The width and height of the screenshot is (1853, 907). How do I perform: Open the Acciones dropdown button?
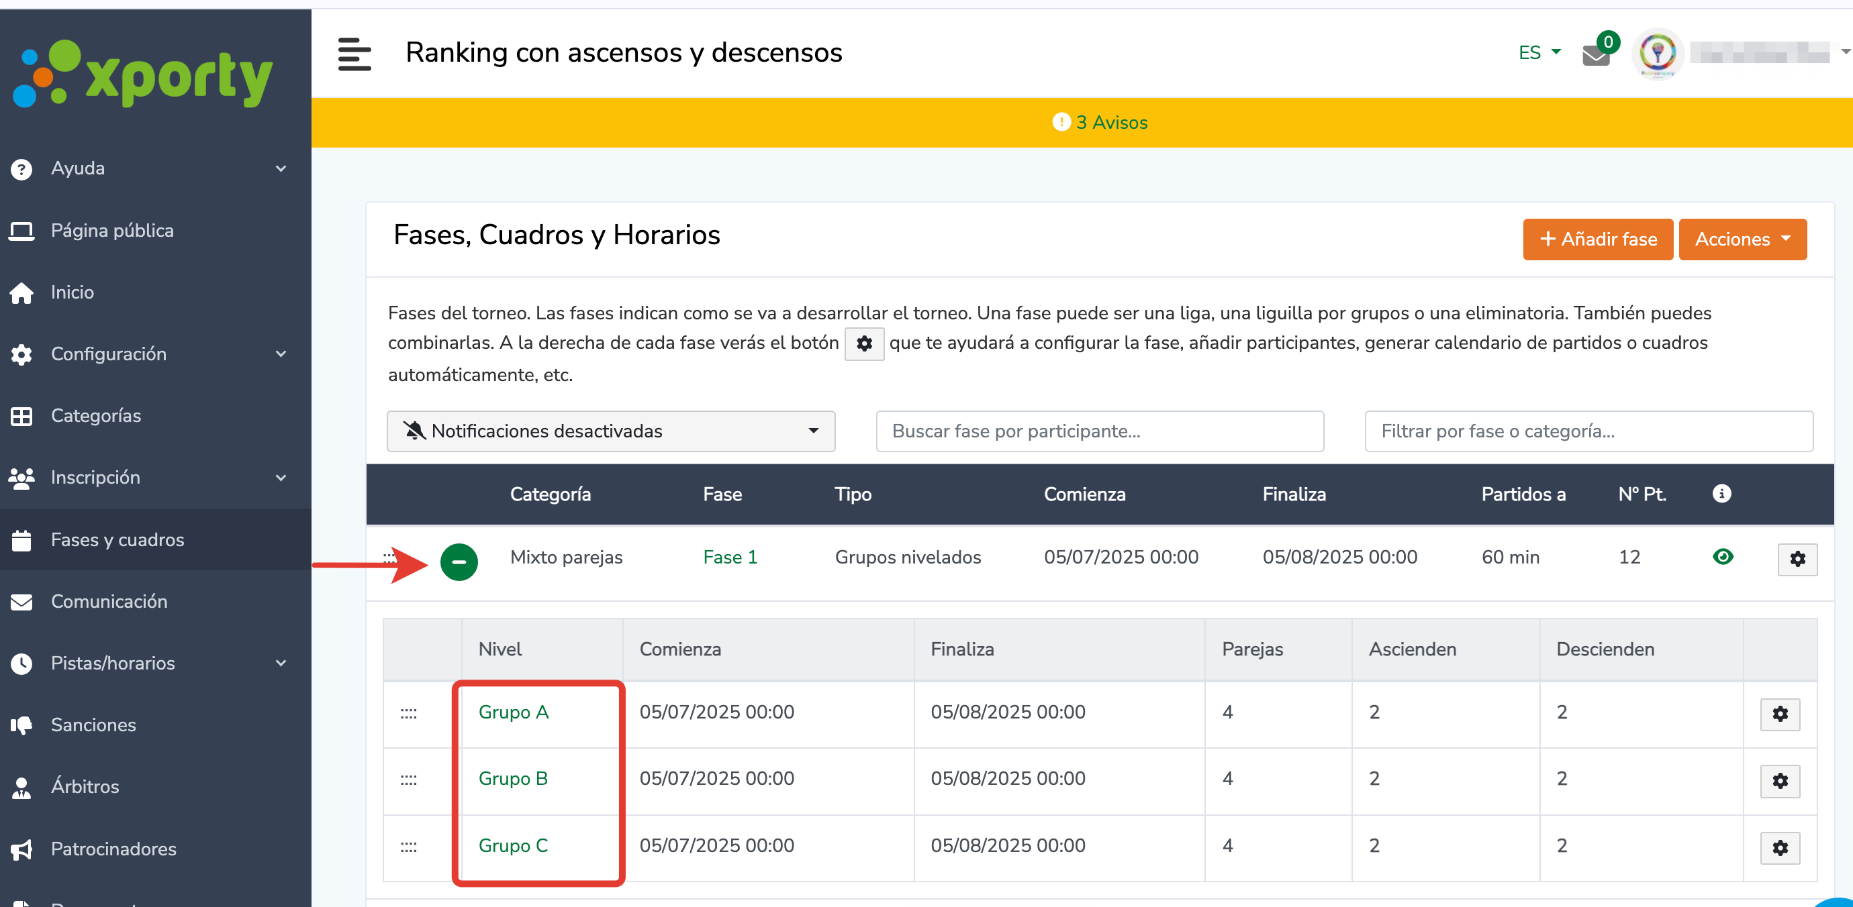1742,239
